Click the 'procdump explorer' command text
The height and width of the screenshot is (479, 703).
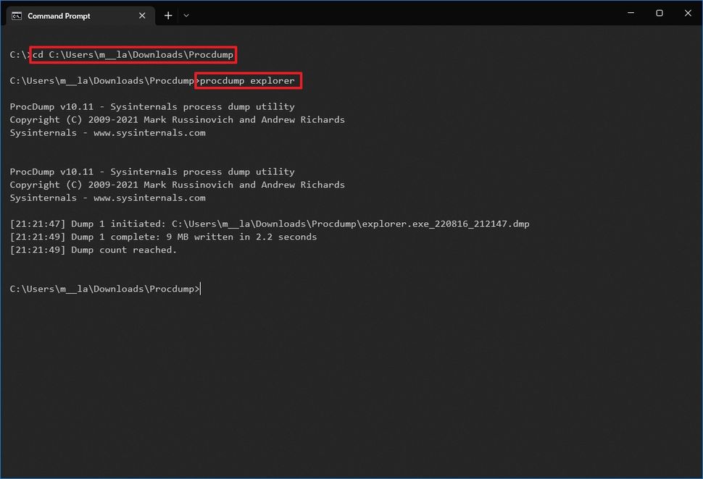pyautogui.click(x=247, y=80)
